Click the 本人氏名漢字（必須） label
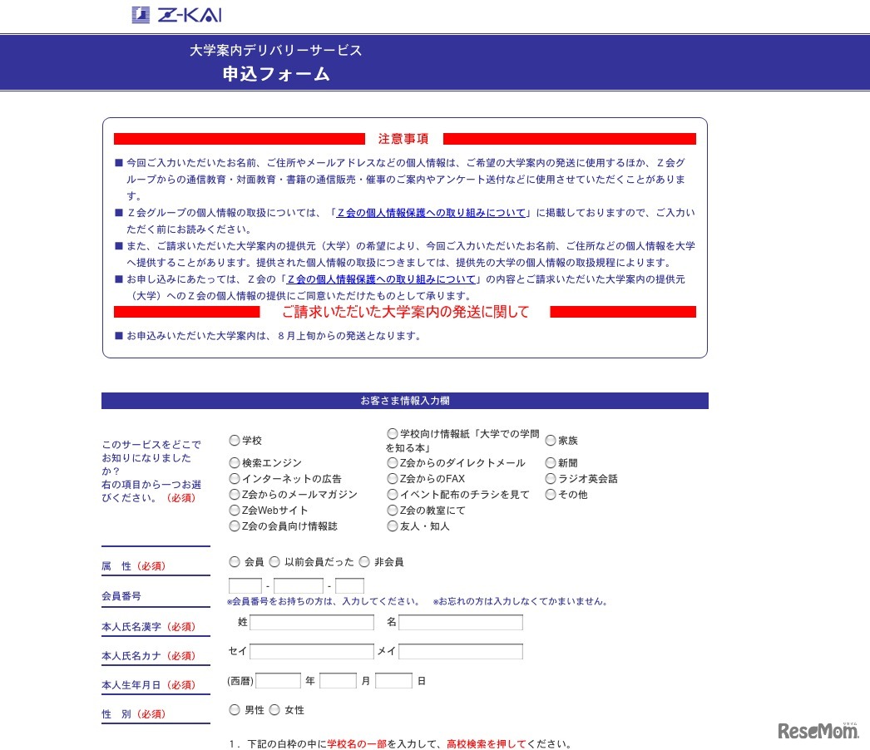The image size is (870, 750). (x=149, y=627)
